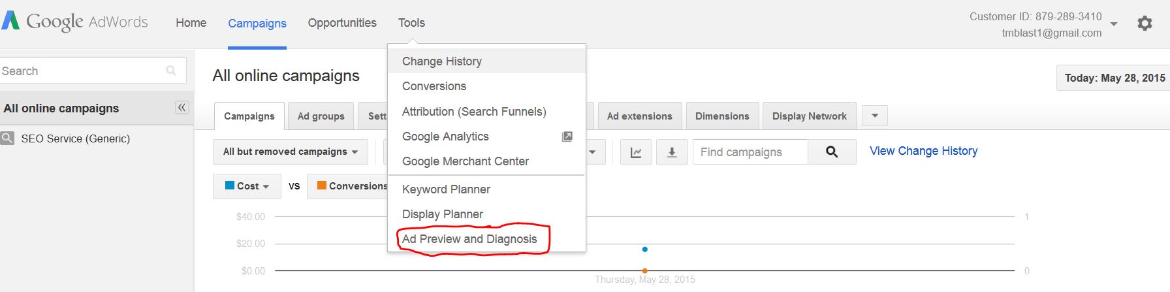Screen dimensions: 1170x292
Task: Select SEO Service (Generic) campaign
Action: coord(75,138)
